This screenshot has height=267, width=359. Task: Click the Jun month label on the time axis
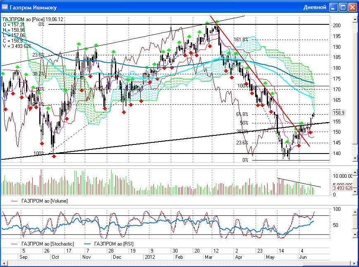(303, 257)
